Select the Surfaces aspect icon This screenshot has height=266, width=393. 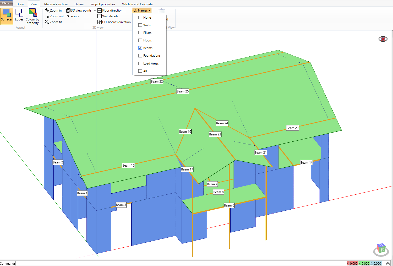pyautogui.click(x=7, y=15)
